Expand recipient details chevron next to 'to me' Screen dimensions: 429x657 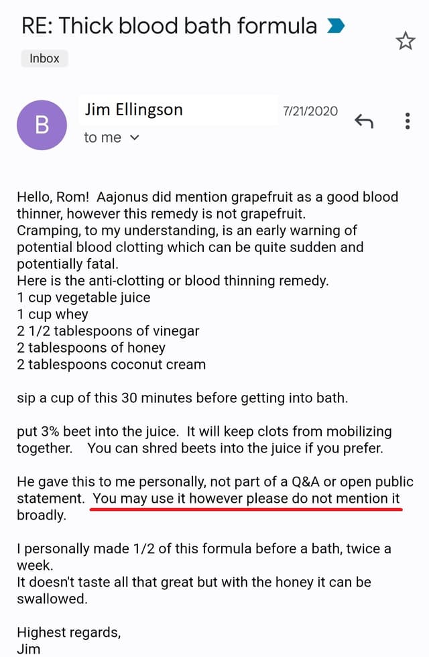135,137
